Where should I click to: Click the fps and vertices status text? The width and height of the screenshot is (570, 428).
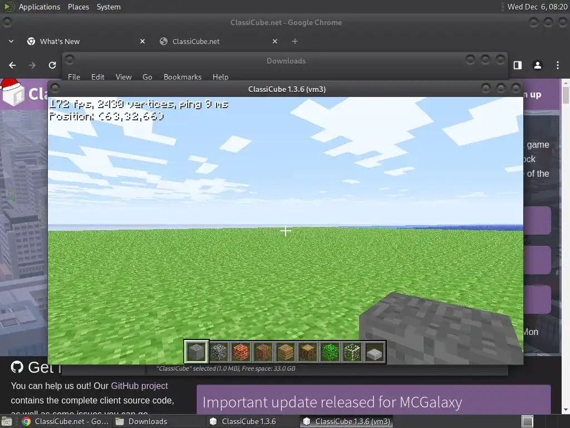point(139,104)
